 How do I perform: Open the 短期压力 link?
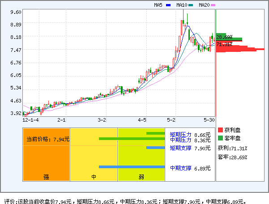click(180, 134)
